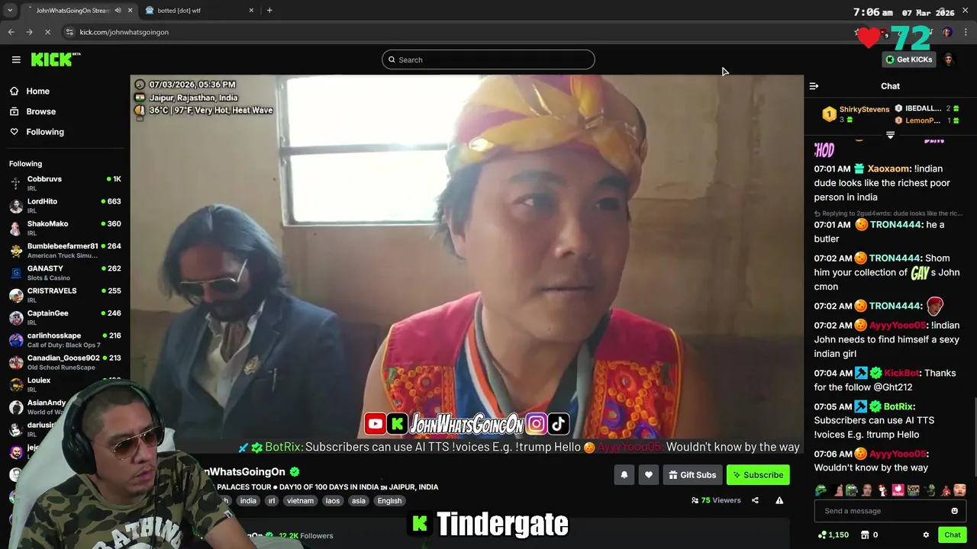Click the English language tag

pos(389,501)
